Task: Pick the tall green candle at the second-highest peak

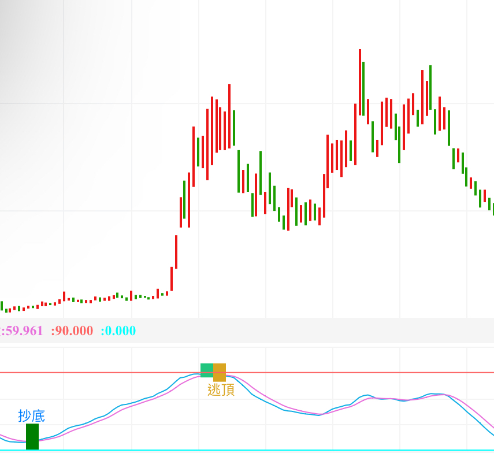Action: (430, 87)
